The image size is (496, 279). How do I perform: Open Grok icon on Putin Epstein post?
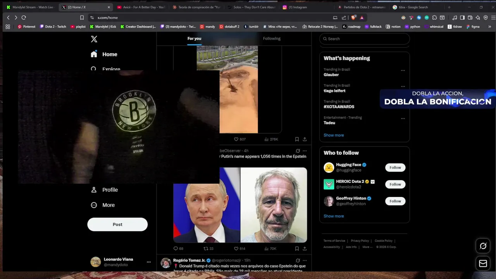pyautogui.click(x=298, y=151)
